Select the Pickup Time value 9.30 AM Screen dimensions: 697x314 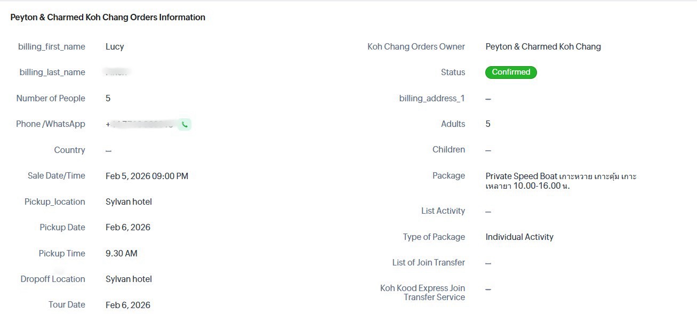tap(122, 254)
